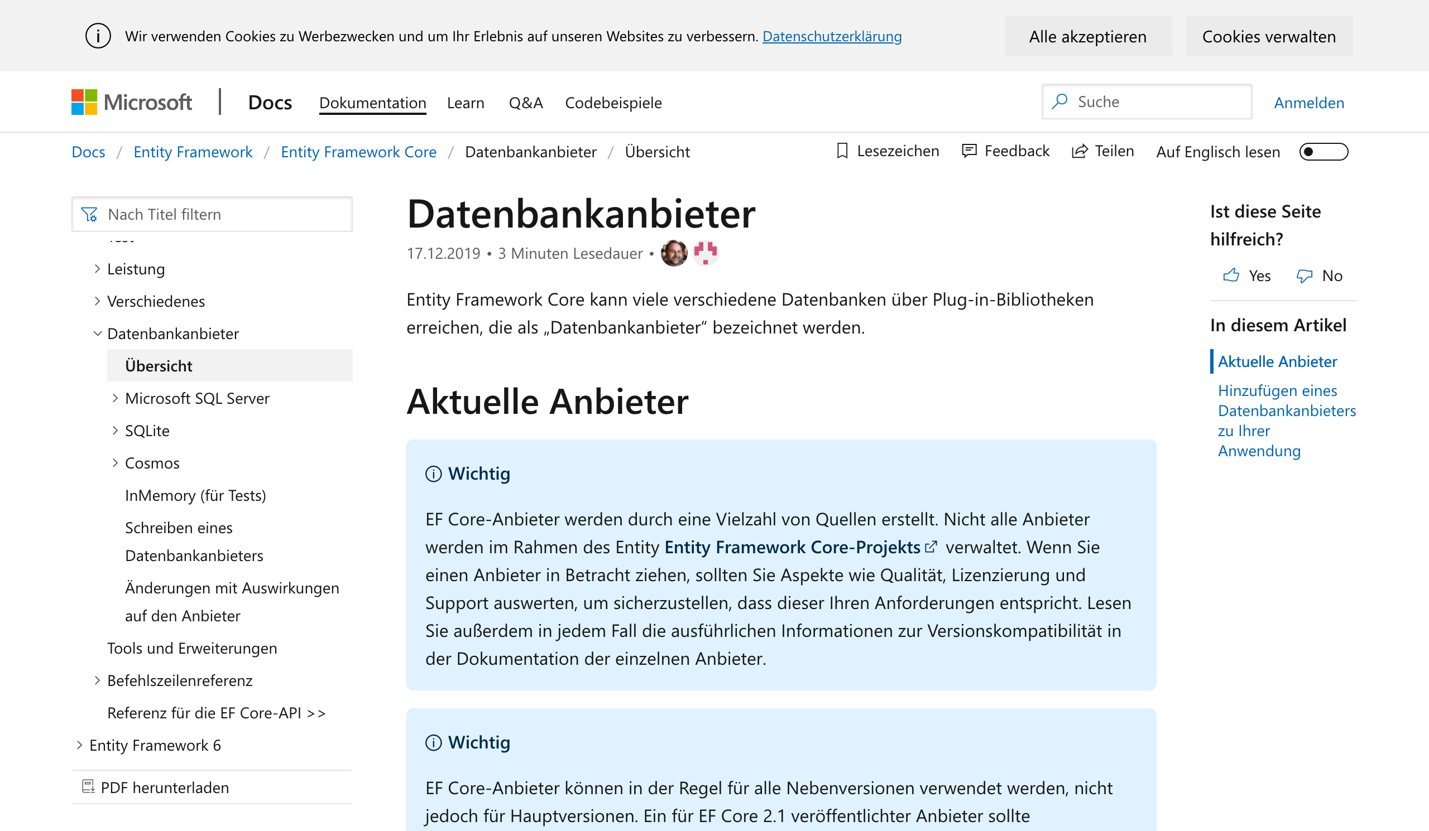Click the first contributor avatar photo
The image size is (1429, 831).
tap(674, 253)
